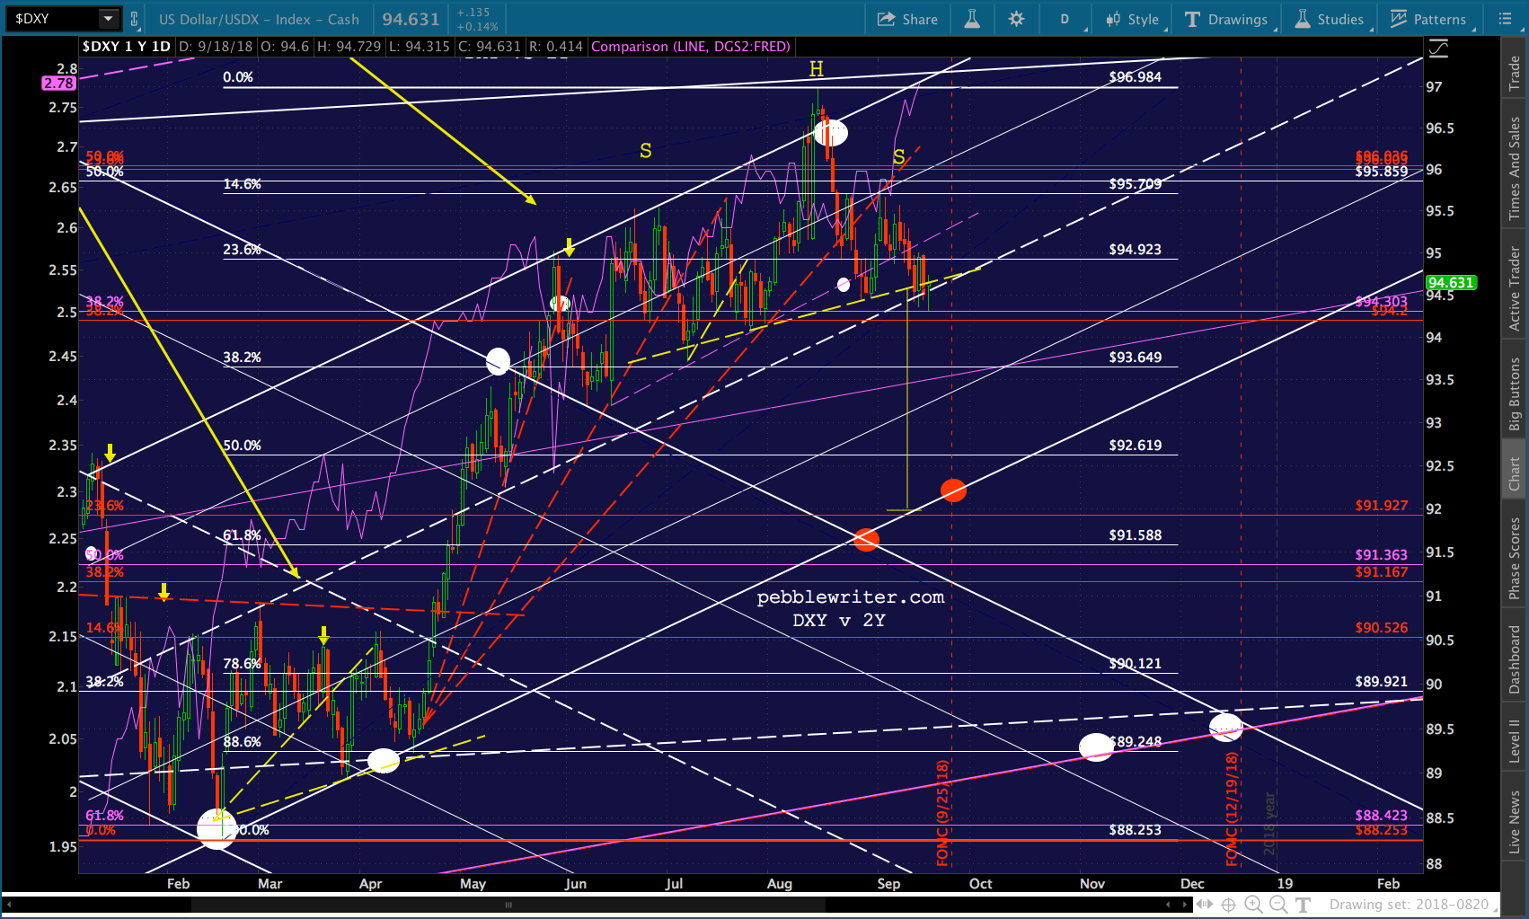
Task: Click the D: 9/18/18 date in header
Action: coord(216,47)
